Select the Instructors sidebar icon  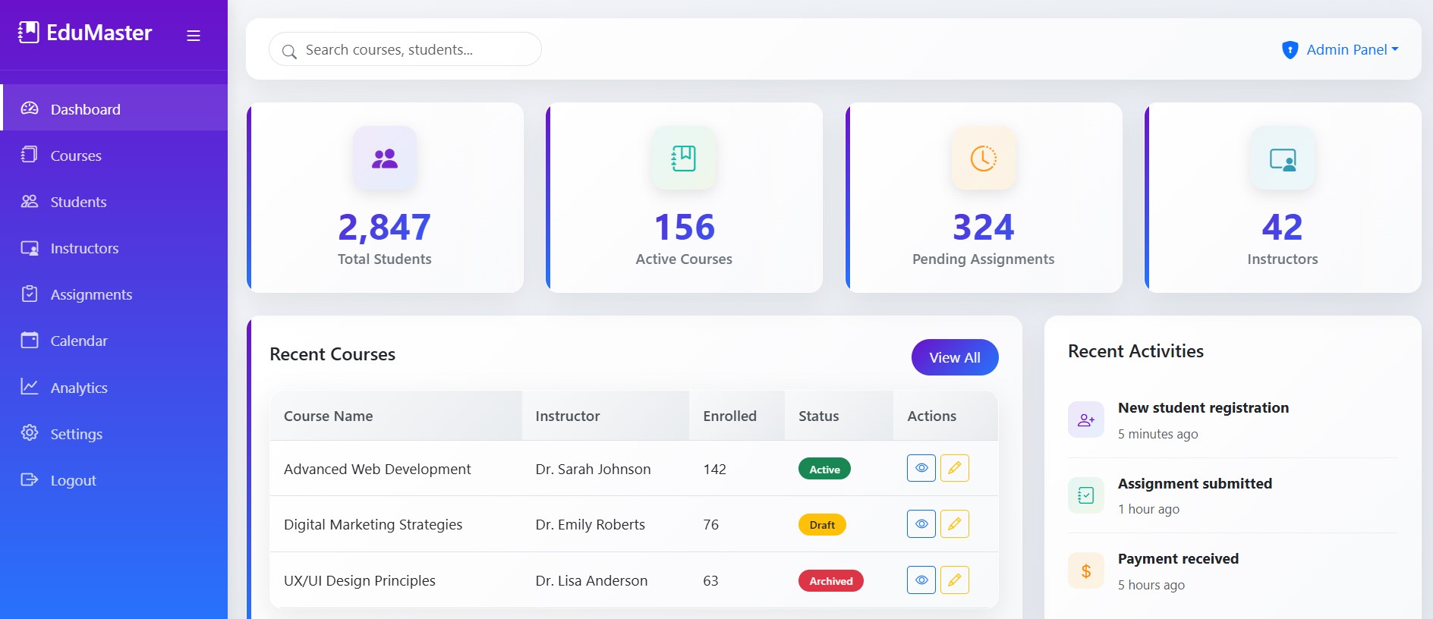click(30, 248)
